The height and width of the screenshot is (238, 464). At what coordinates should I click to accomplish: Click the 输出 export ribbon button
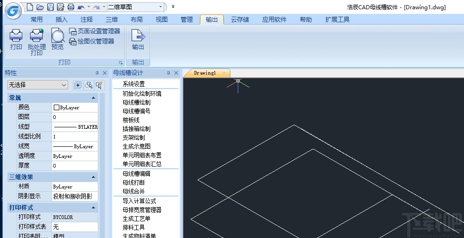138,39
